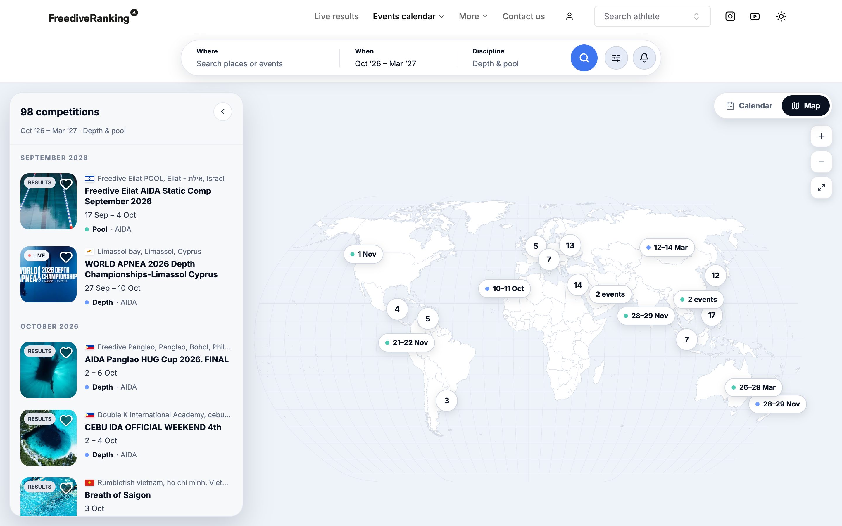This screenshot has width=842, height=526.
Task: Open the Freedive Eilat event thumbnail
Action: (x=48, y=201)
